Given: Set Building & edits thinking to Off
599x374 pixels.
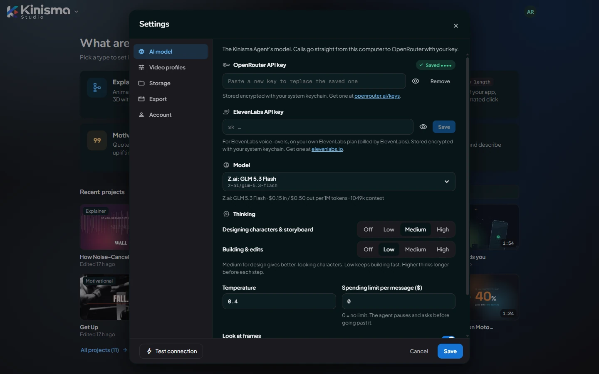Looking at the screenshot, I should (368, 249).
